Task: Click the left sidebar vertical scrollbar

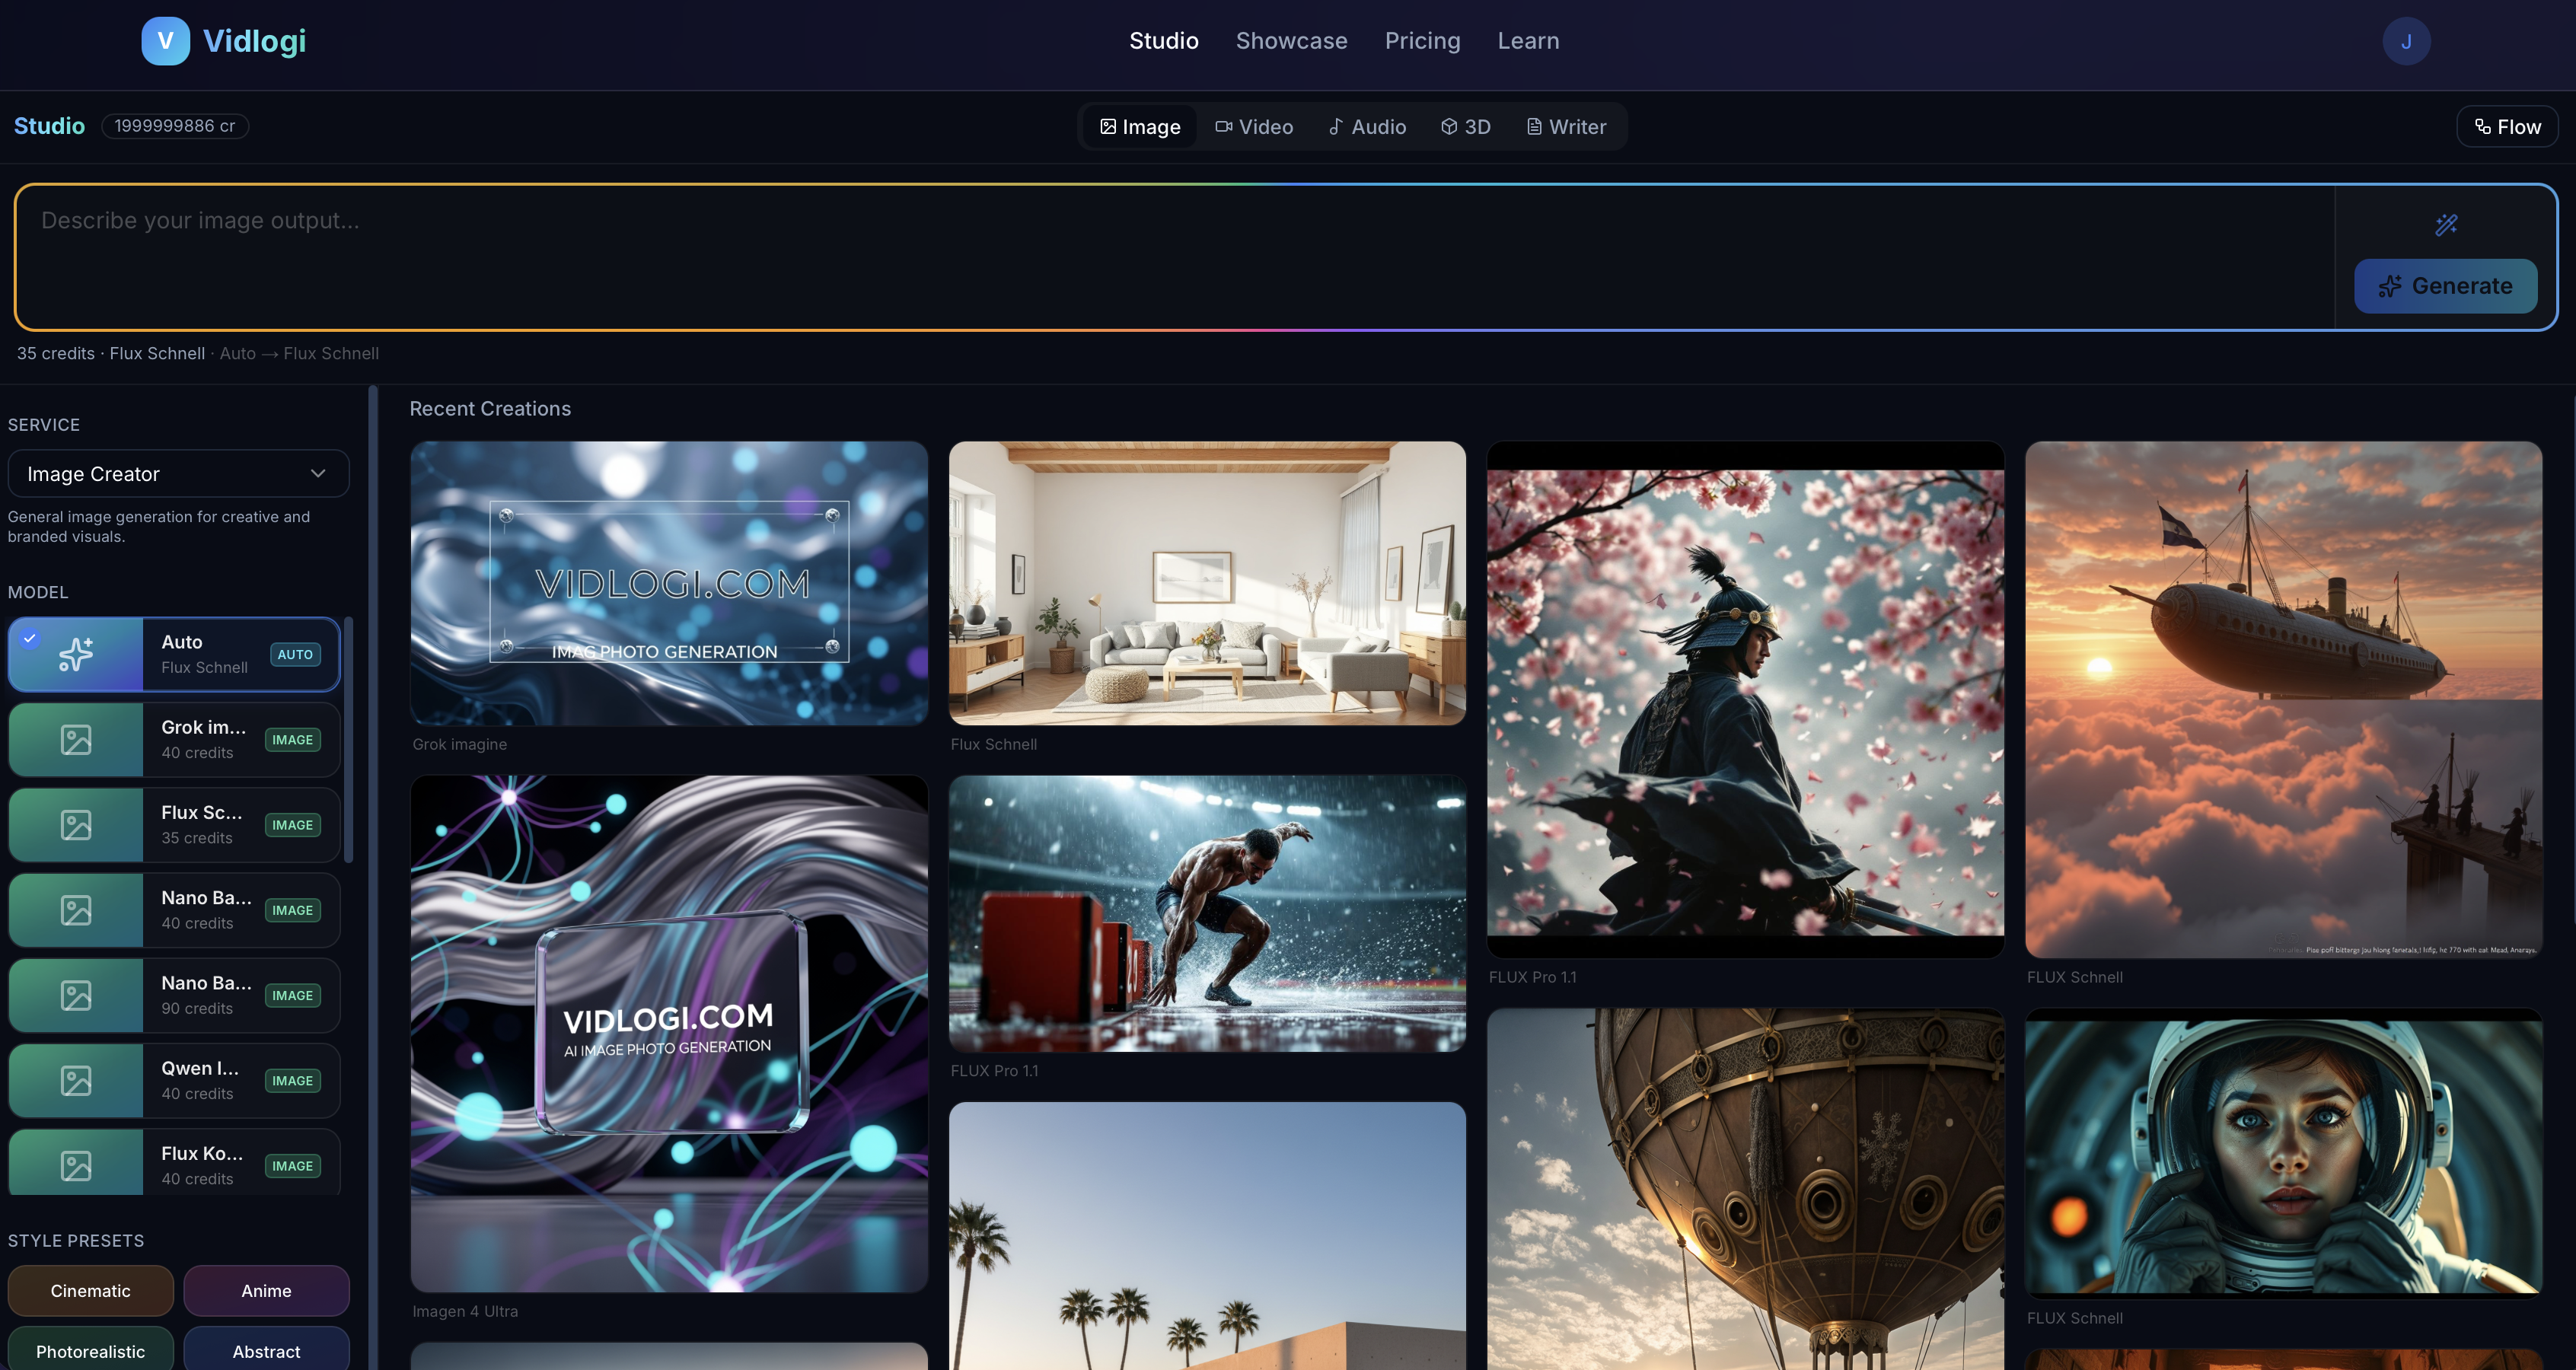Action: [373, 877]
